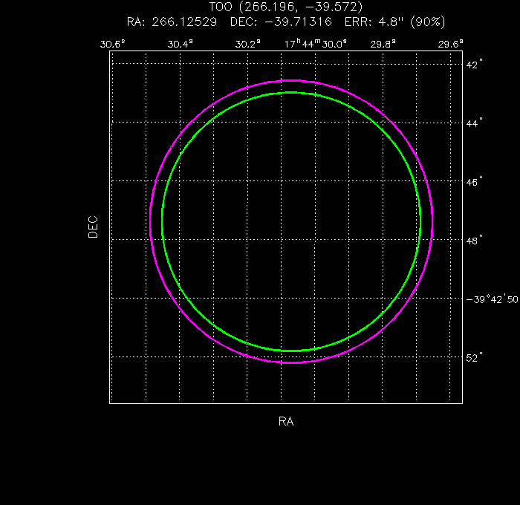Click the 29.8s RA tick label
Image resolution: width=520 pixels, height=505 pixels.
coord(383,44)
